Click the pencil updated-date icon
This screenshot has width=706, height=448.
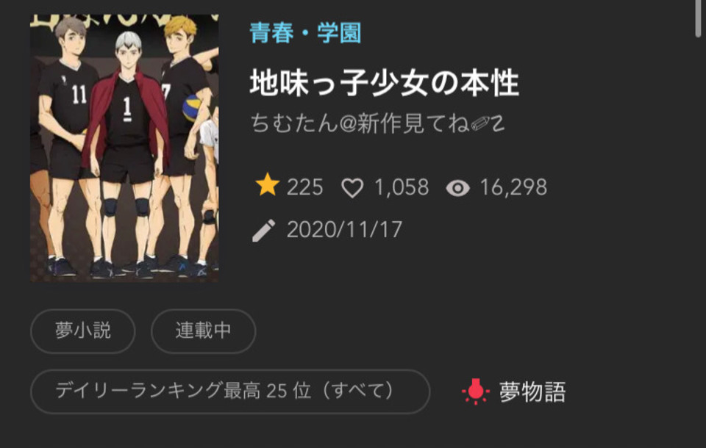pyautogui.click(x=264, y=231)
